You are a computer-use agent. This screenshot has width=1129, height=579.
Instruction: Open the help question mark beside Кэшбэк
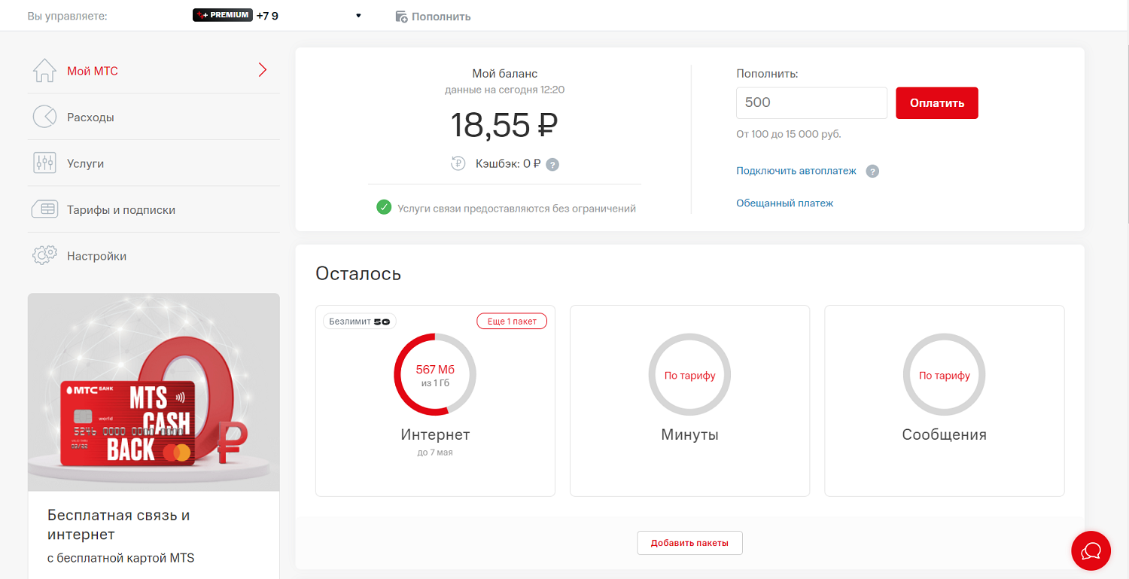[552, 164]
